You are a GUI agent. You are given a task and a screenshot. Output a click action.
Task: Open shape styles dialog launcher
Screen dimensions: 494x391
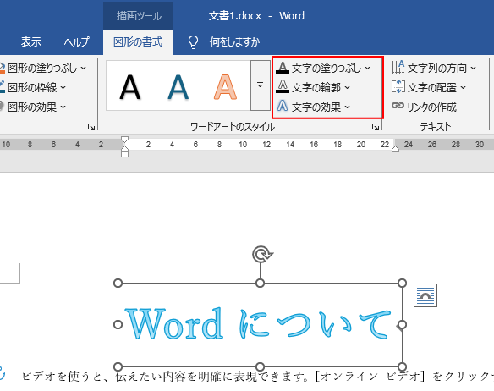pyautogui.click(x=91, y=127)
